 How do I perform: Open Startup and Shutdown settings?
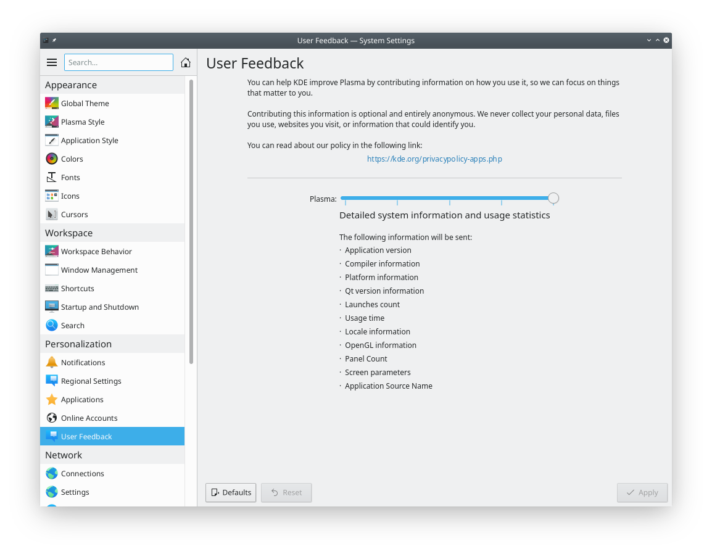pos(112,307)
